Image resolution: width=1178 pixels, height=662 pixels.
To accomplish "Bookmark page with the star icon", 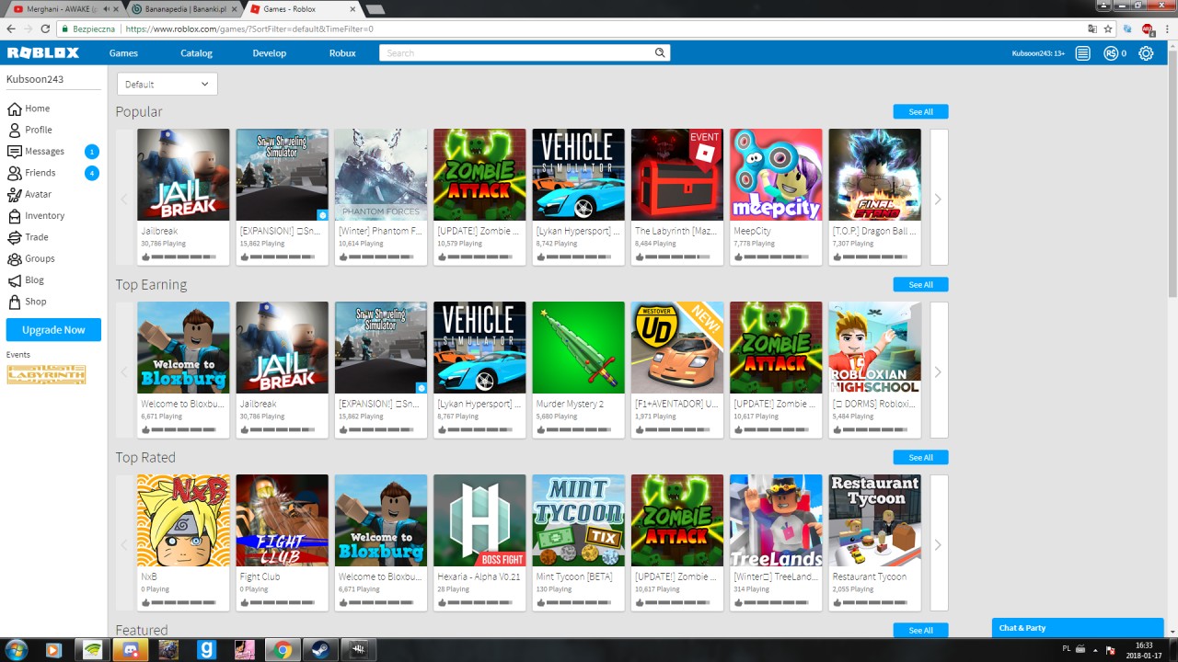I will coord(1108,29).
